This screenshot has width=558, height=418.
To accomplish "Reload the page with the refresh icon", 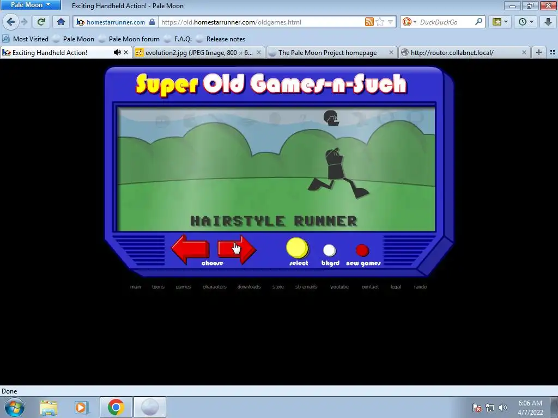I will [41, 22].
